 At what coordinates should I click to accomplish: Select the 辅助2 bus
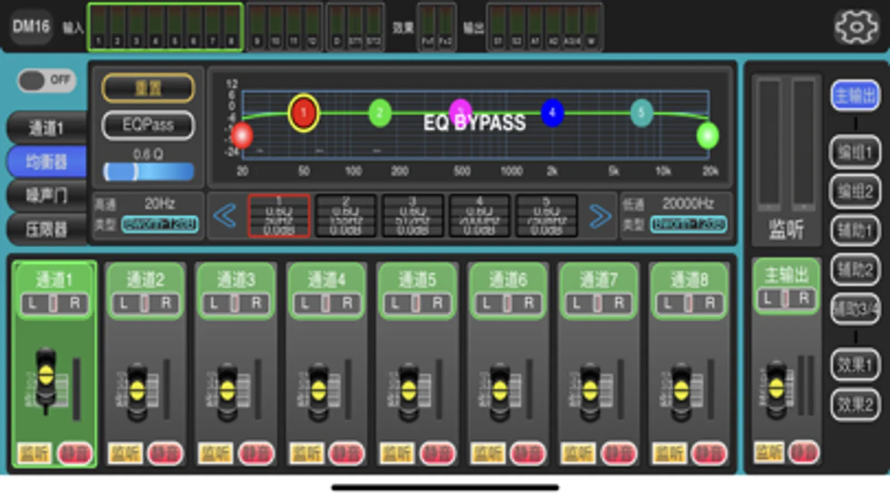(x=855, y=269)
